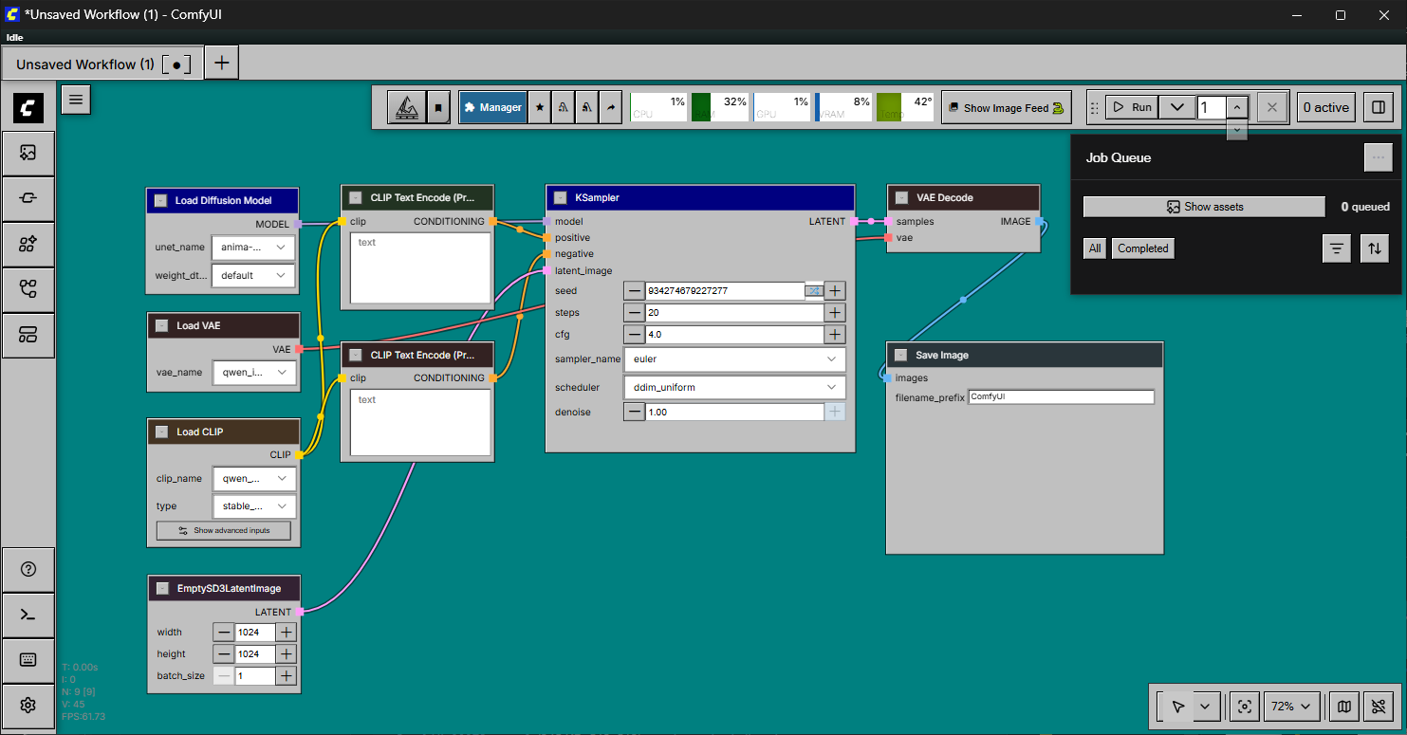Screen dimensions: 1407x735
Task: Click the share arrow icon in the toolbar
Action: [611, 108]
